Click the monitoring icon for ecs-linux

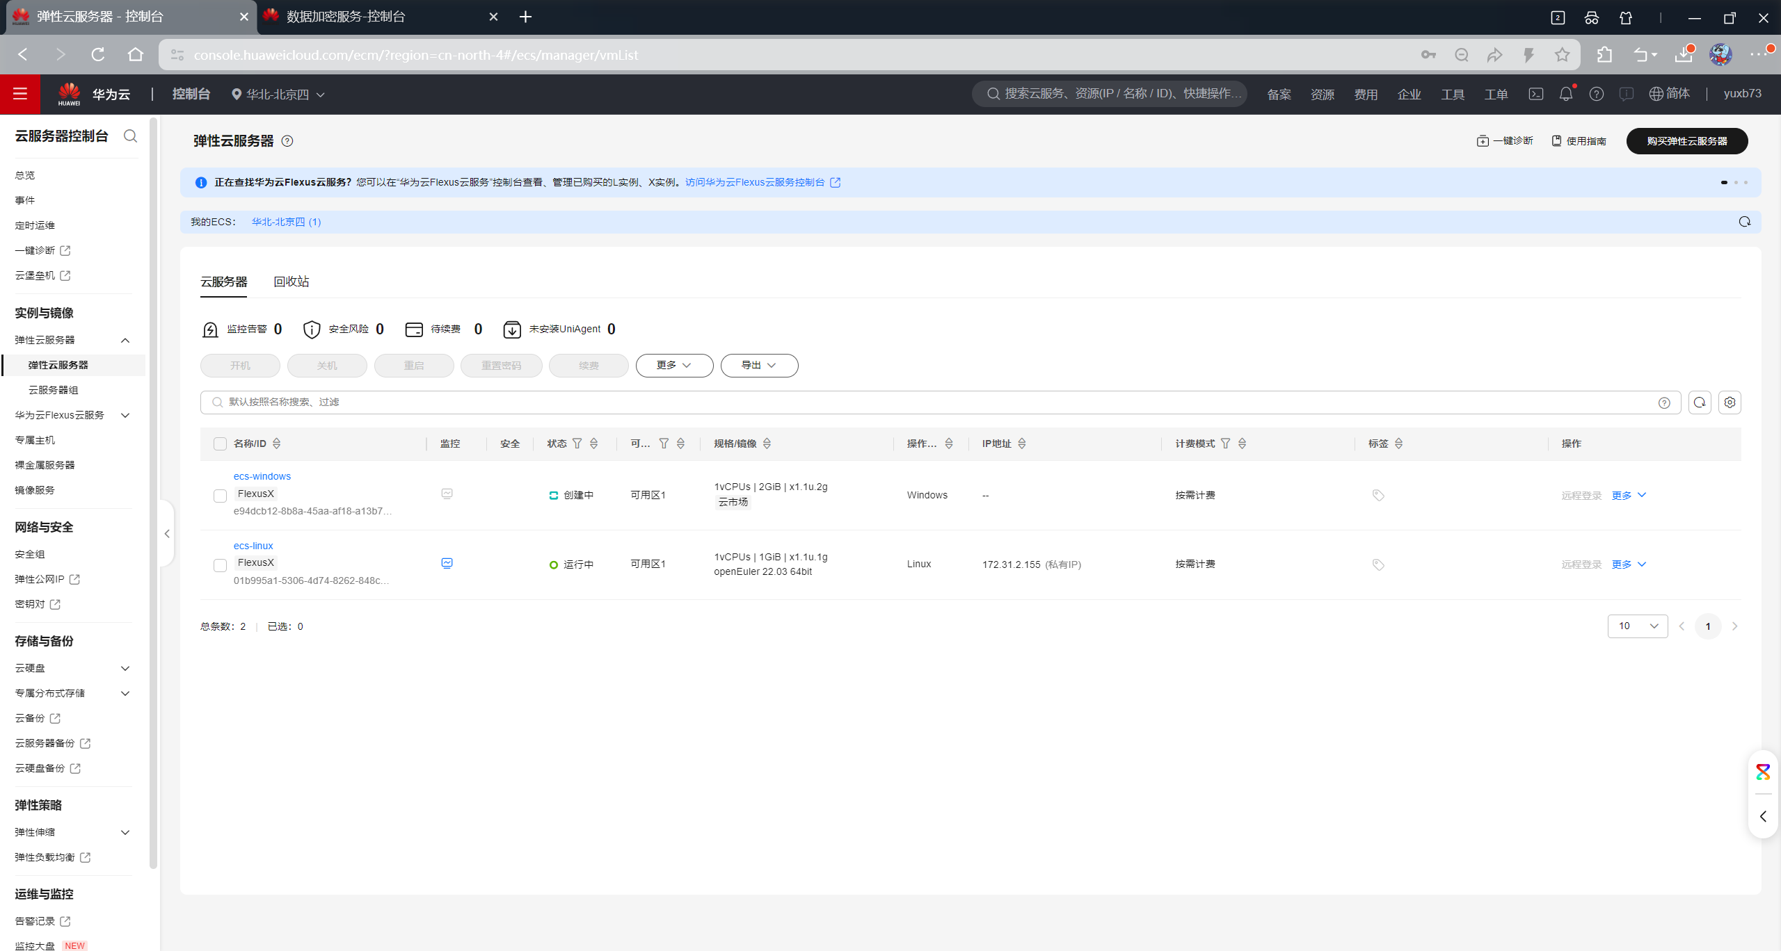coord(447,563)
